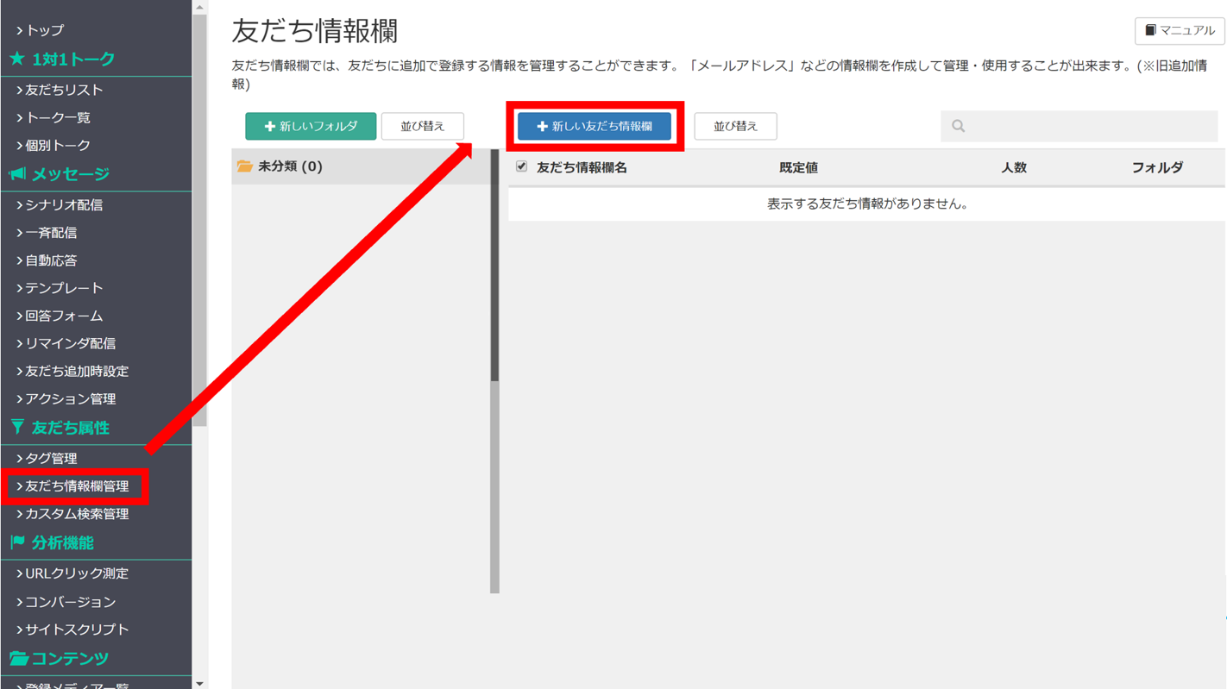Focus the search input field
1227x689 pixels.
coord(1079,126)
